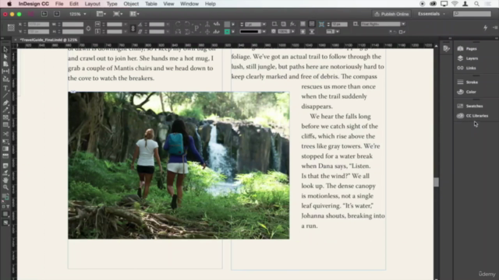
Task: Select the Gradient Swatch tool
Action: (5, 149)
